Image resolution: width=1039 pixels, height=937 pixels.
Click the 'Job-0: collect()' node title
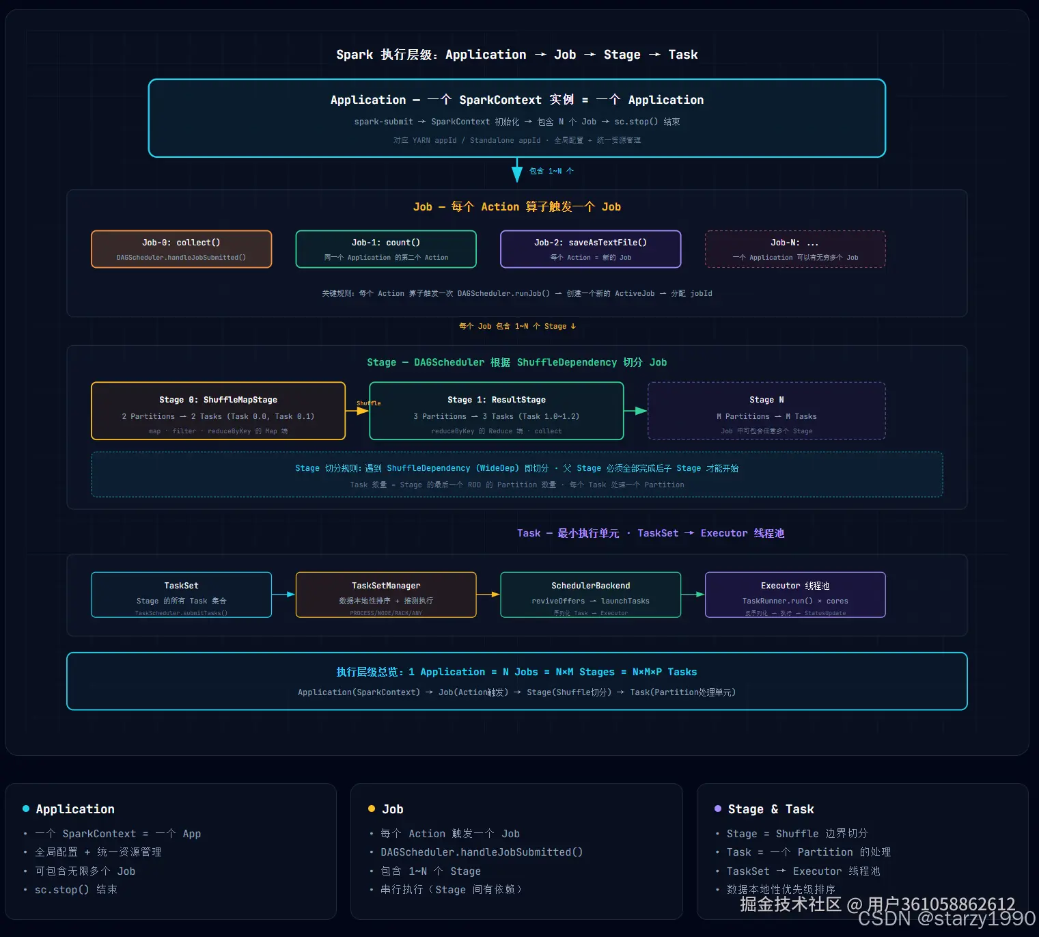tap(181, 243)
